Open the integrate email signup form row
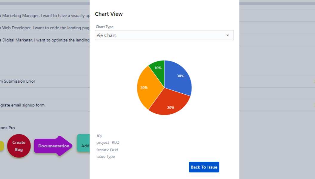The width and height of the screenshot is (315, 179). pos(23,105)
